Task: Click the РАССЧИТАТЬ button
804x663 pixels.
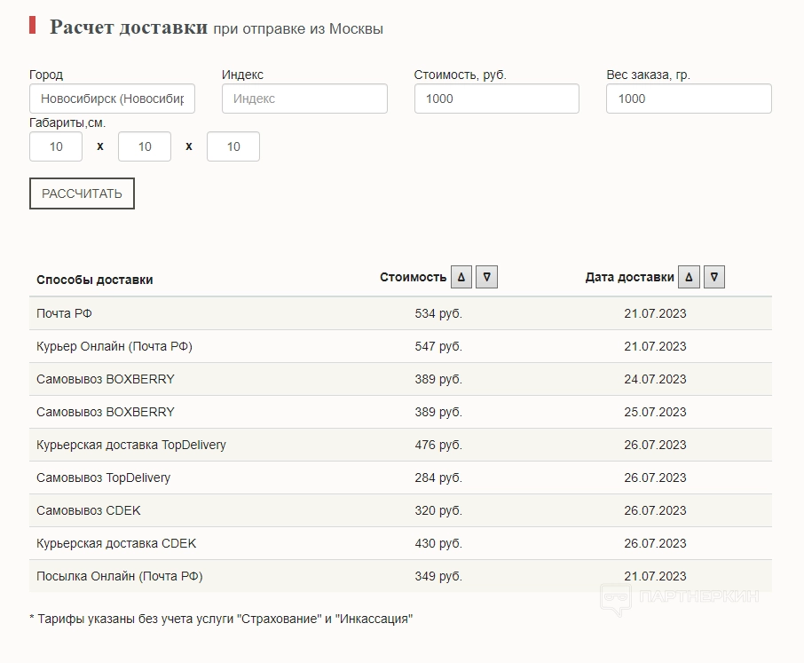Action: click(x=82, y=193)
